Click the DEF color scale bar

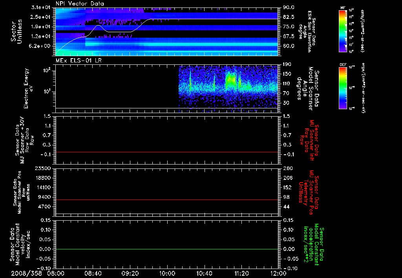(x=343, y=88)
